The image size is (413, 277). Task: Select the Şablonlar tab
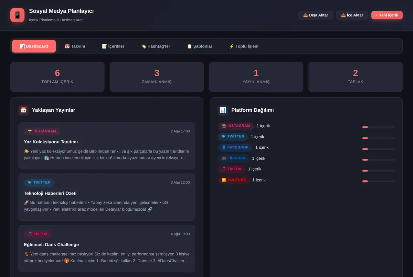pos(200,46)
